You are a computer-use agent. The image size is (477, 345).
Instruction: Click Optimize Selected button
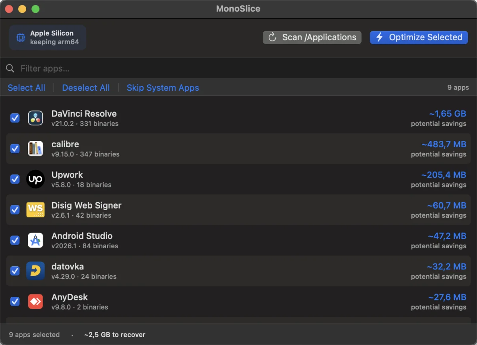tap(419, 37)
